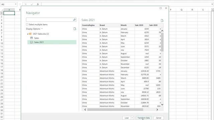Close the Navigator dialog
The image size is (214, 120).
pos(166,8)
